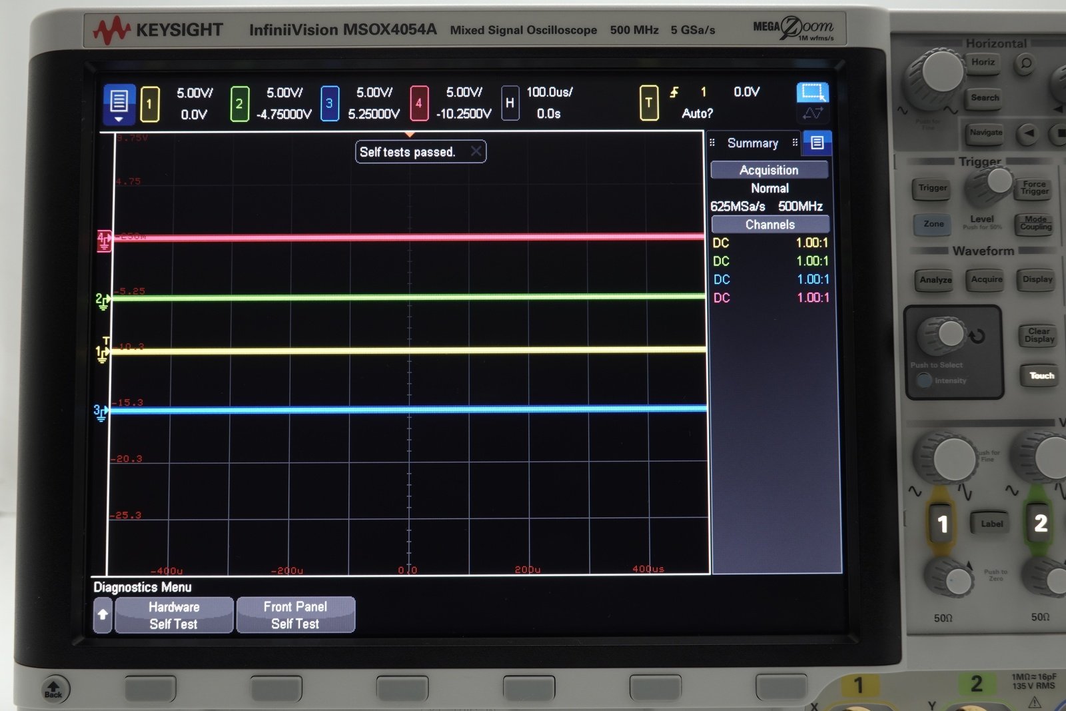Push the Intensity key
The width and height of the screenshot is (1066, 711).
925,380
